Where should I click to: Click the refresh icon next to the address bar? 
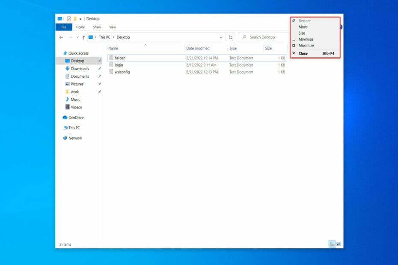[231, 37]
